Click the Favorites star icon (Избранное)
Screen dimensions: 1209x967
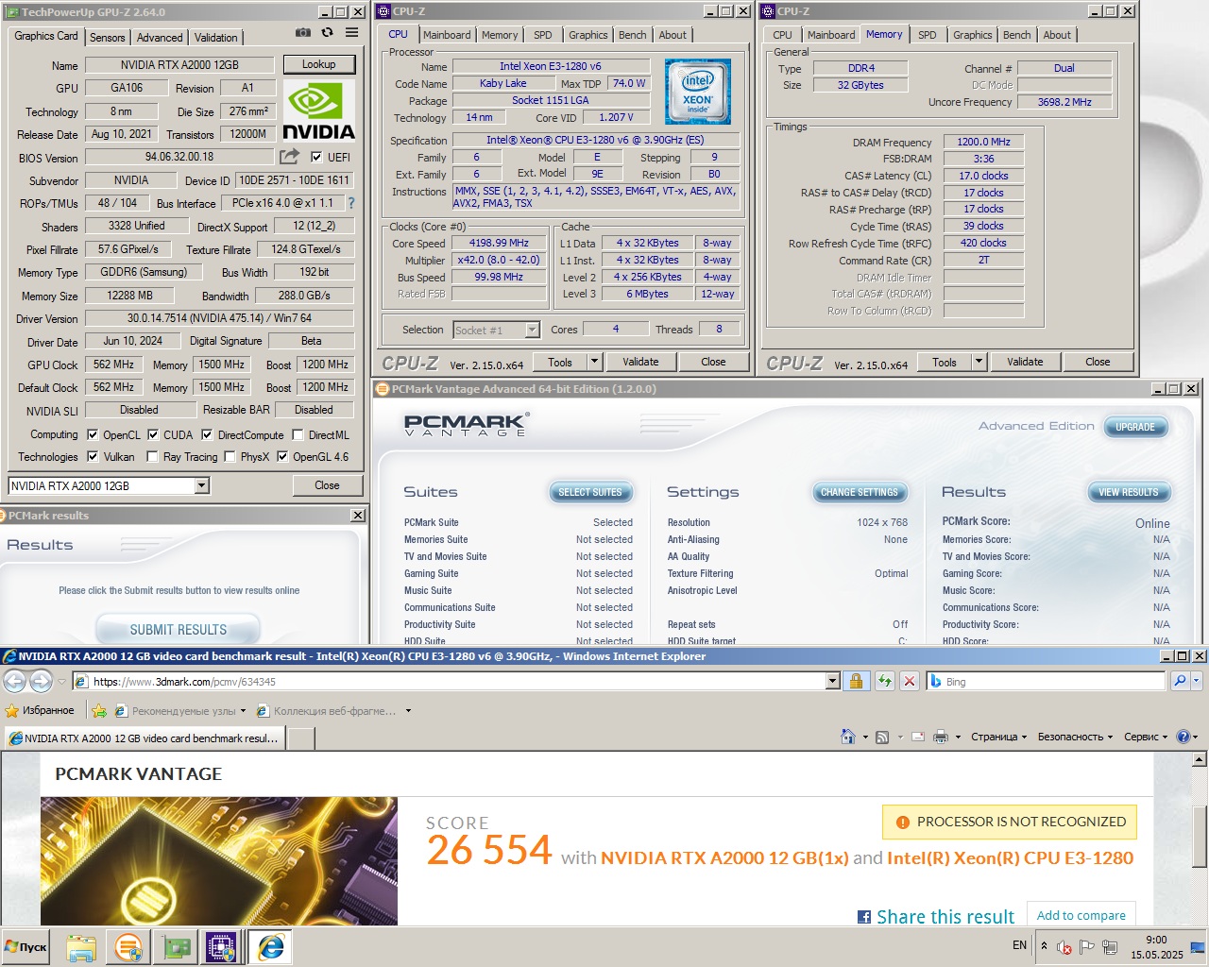pos(11,710)
